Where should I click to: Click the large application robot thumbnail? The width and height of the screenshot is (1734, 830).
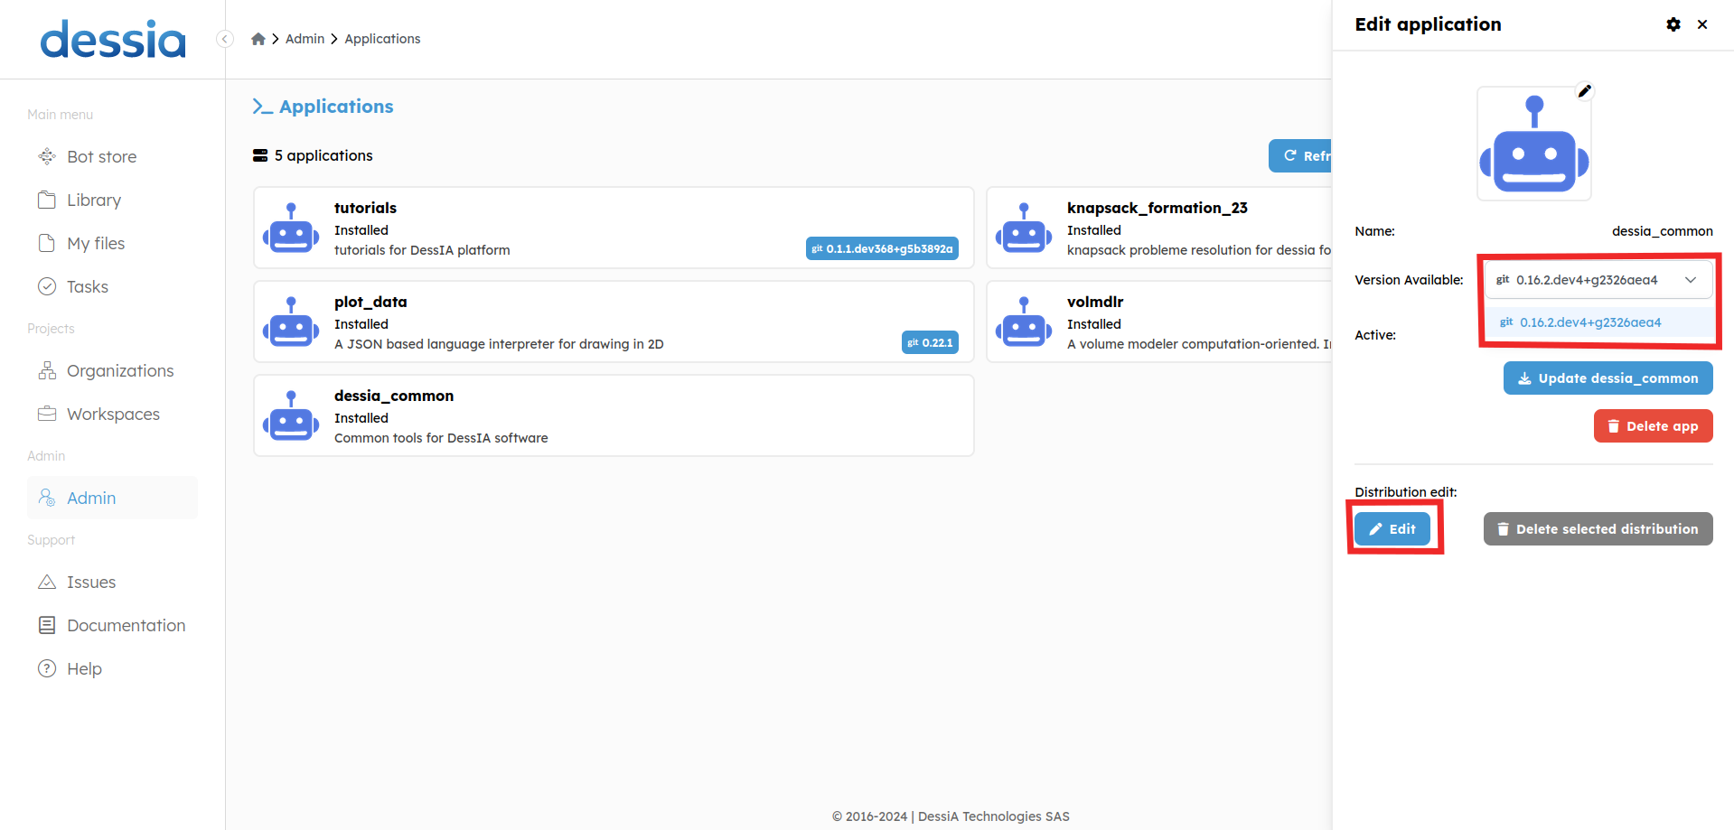click(x=1534, y=144)
